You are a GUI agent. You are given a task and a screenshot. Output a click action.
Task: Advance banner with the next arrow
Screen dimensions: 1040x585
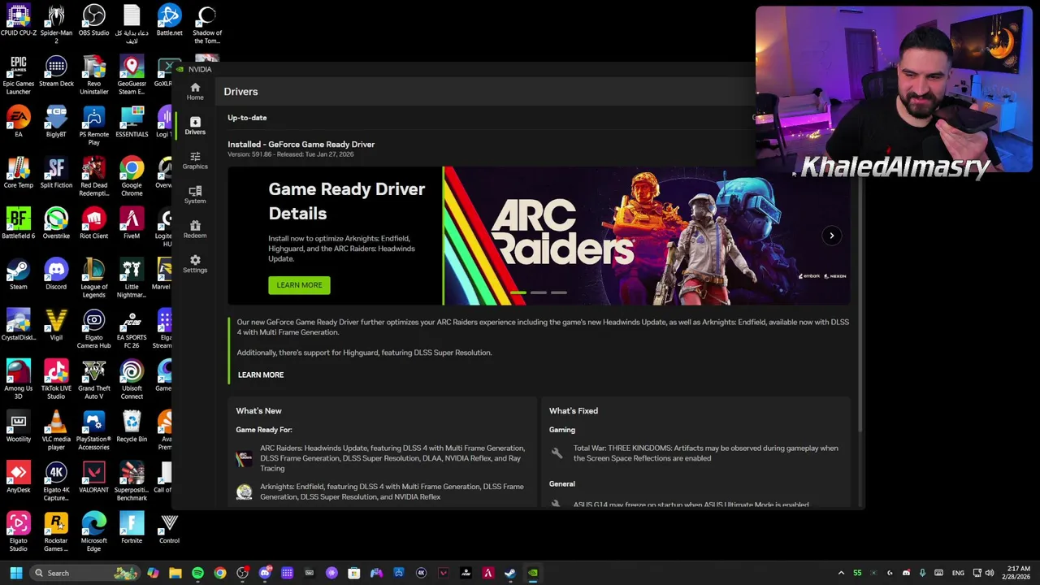pos(831,236)
